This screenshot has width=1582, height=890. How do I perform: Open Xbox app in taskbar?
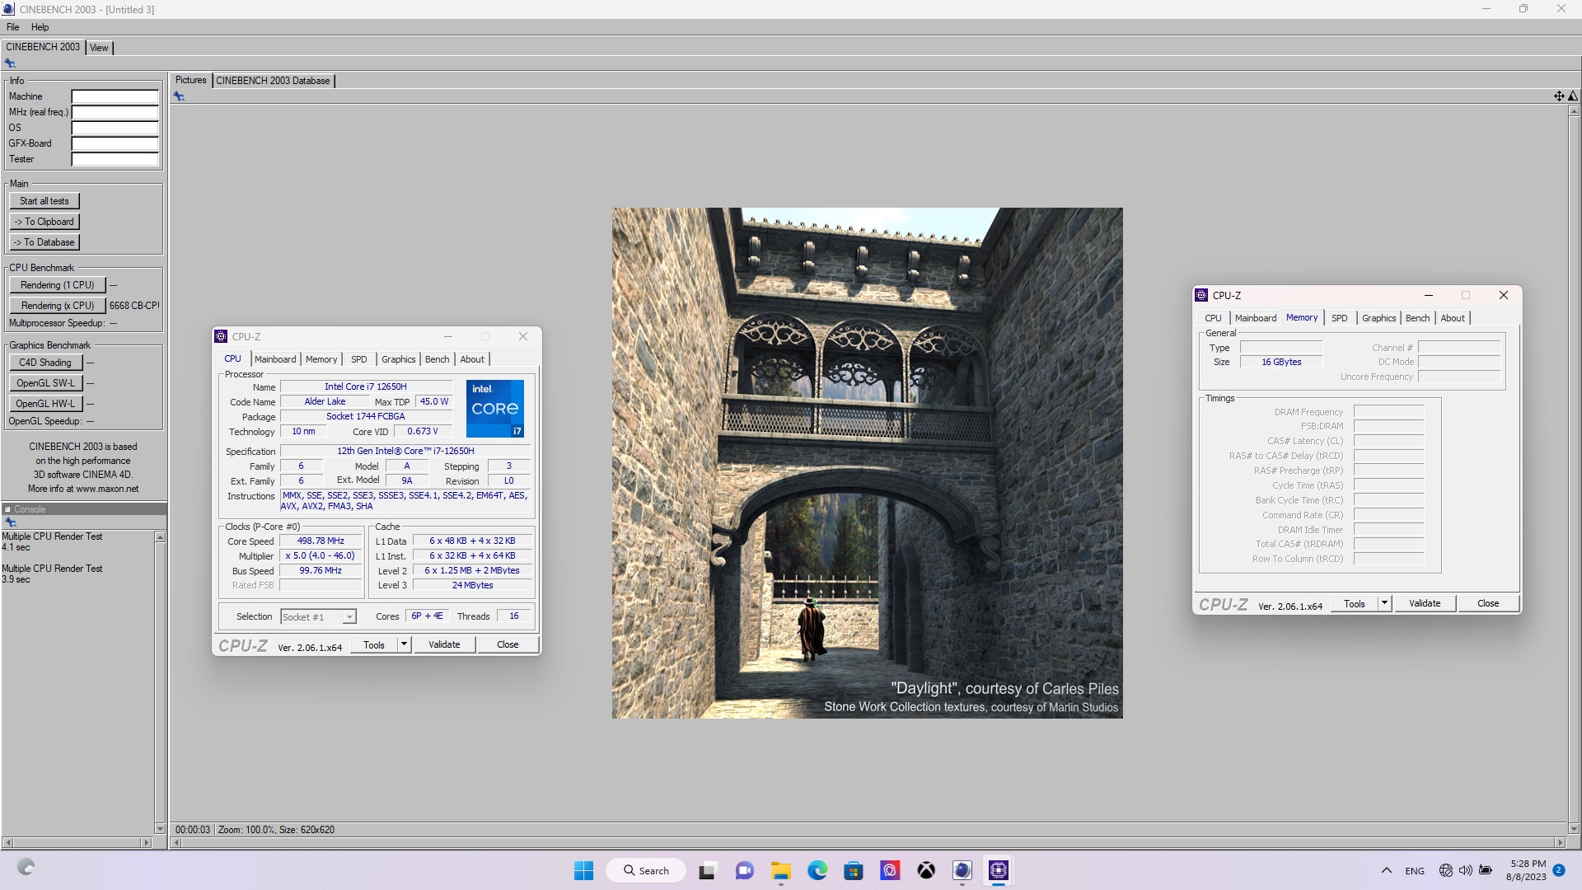coord(926,871)
